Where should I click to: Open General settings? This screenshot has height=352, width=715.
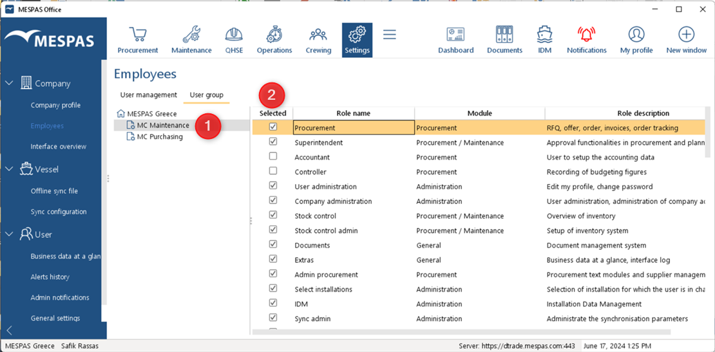click(55, 319)
